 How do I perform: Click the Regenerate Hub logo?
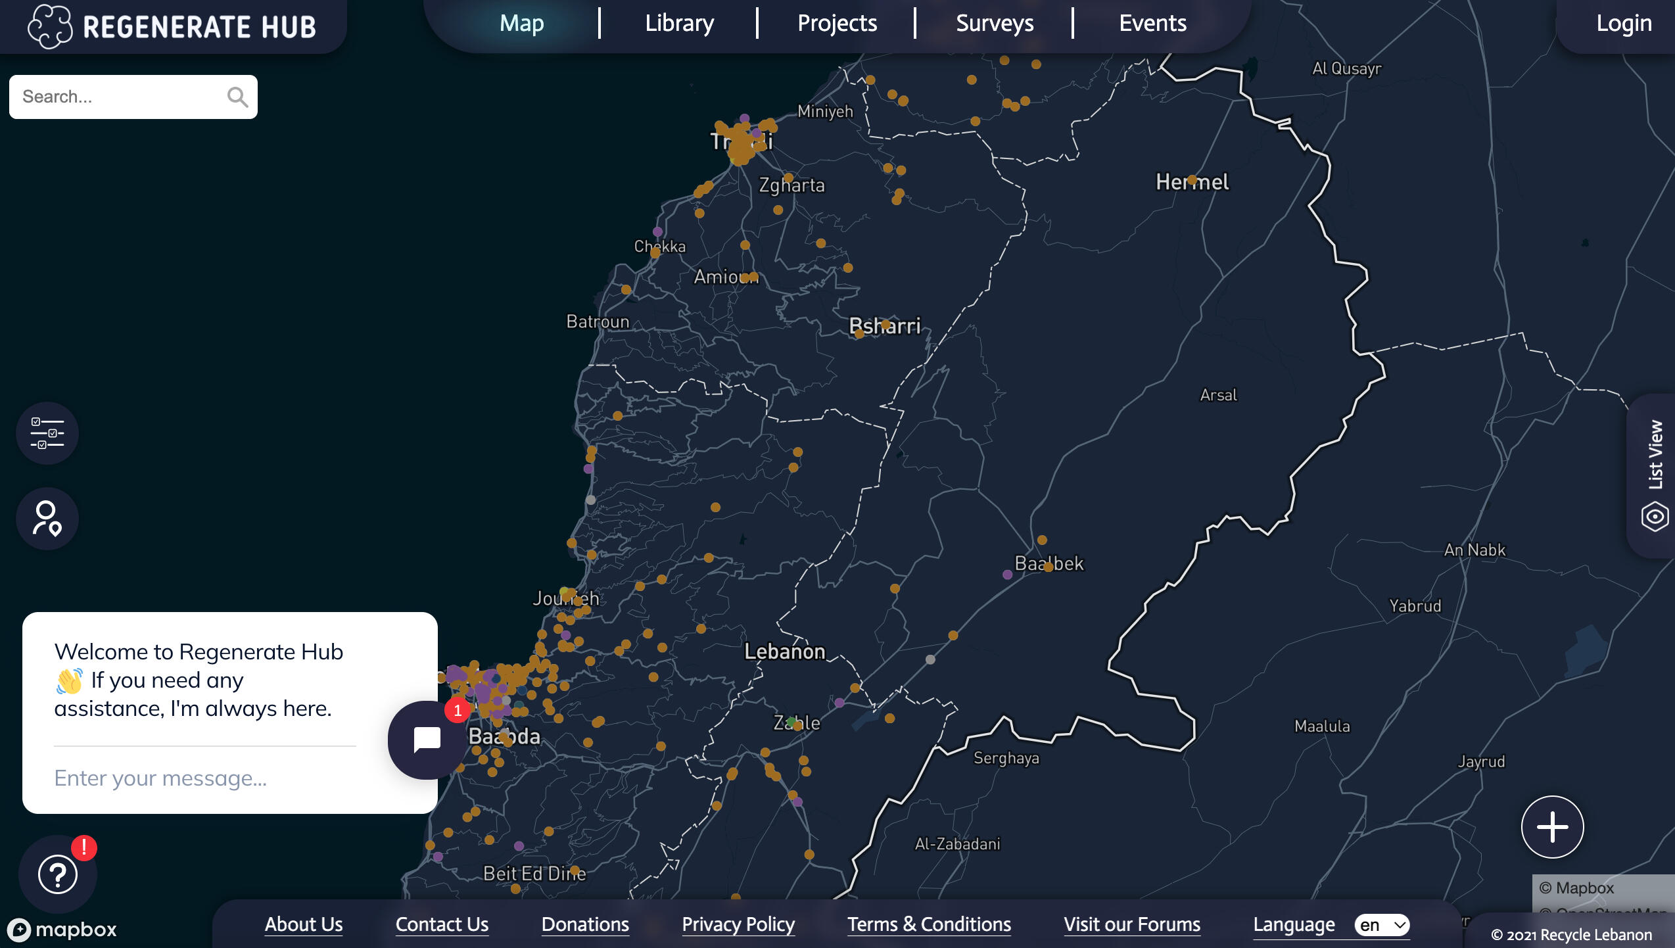click(172, 26)
